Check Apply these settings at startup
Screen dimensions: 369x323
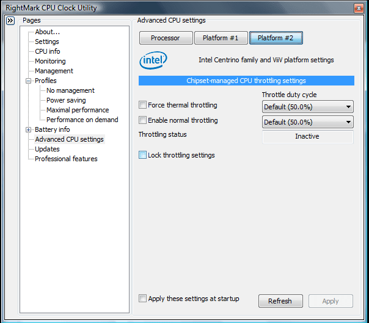142,299
